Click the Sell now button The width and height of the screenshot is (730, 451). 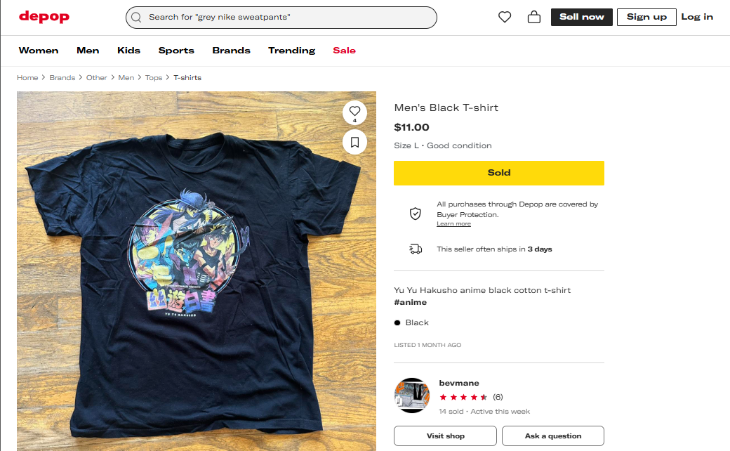pos(581,17)
